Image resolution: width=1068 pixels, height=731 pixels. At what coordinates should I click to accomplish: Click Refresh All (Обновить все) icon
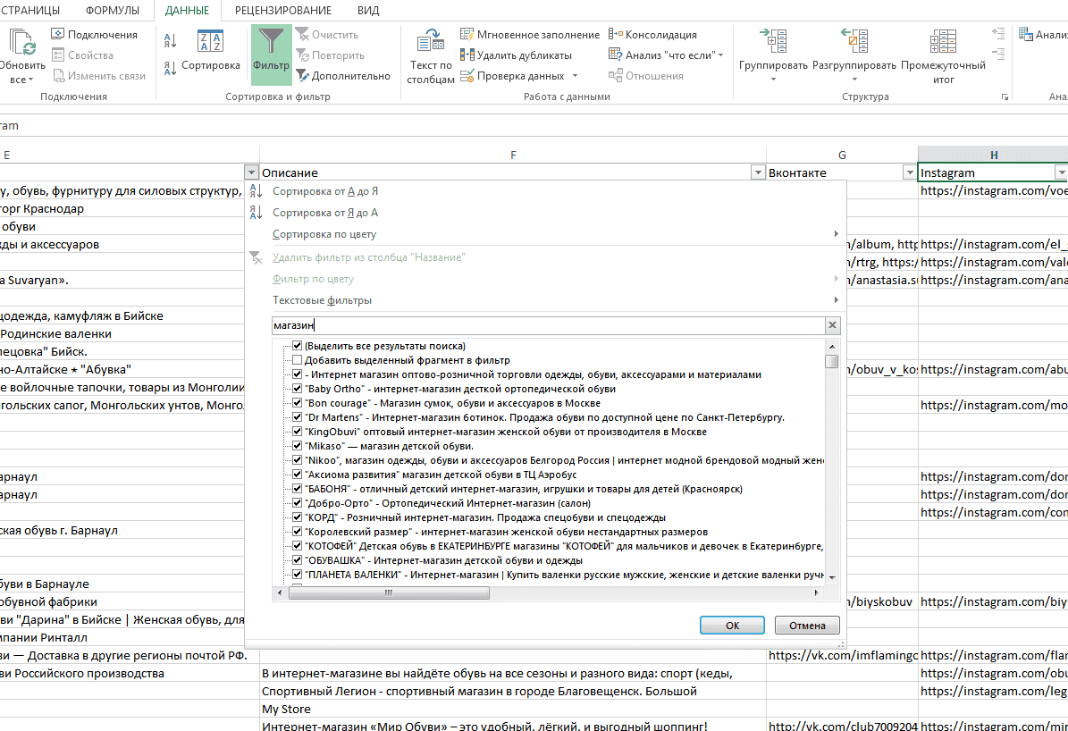21,42
